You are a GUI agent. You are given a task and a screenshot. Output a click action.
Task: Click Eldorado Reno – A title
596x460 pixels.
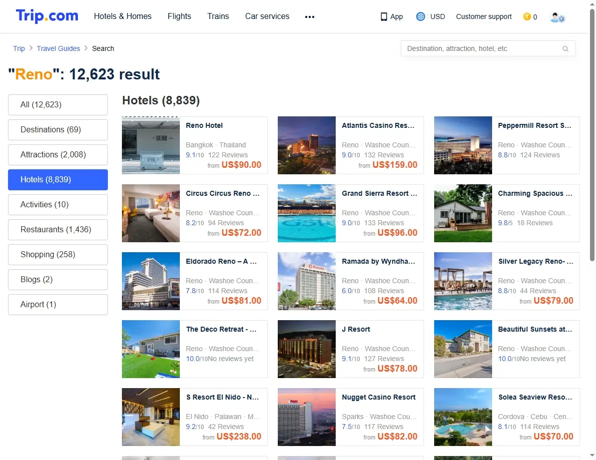221,261
